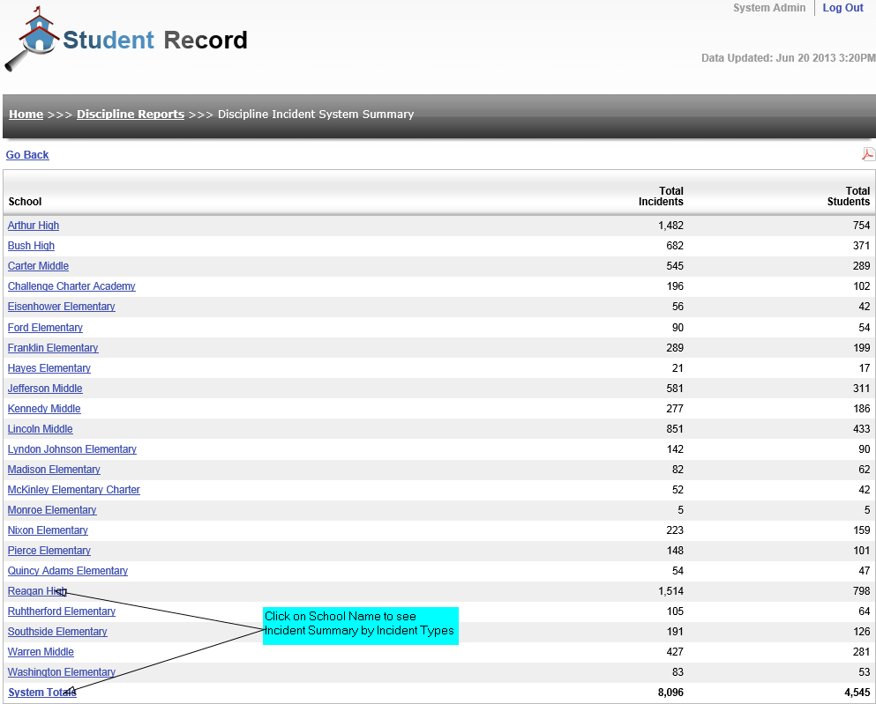Open the System Totals link

[x=41, y=693]
